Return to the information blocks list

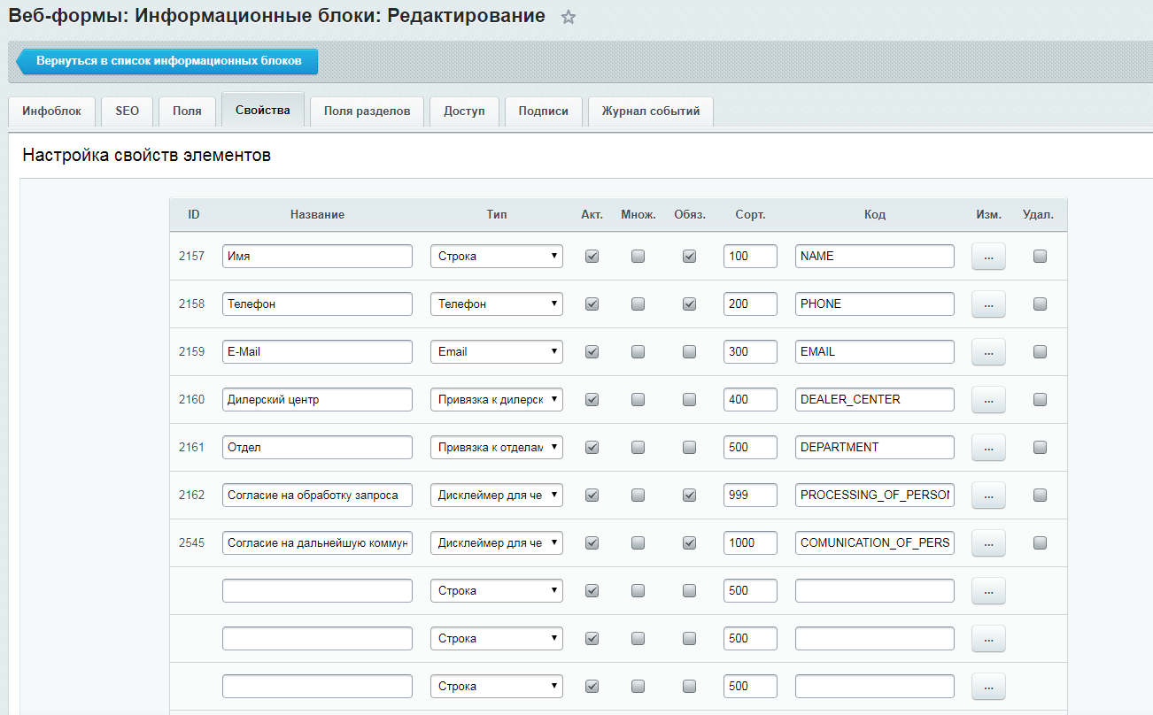pos(167,61)
